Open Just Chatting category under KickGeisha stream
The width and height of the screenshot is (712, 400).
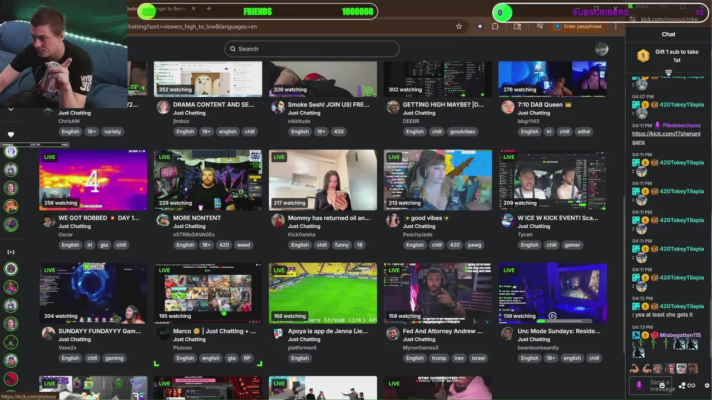(x=304, y=226)
